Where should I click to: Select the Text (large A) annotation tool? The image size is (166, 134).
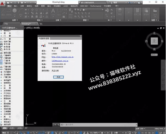53,11
